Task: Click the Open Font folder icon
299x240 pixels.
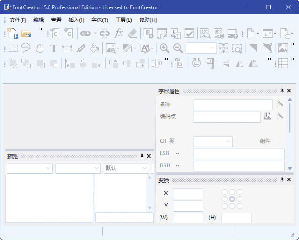Action: click(x=26, y=33)
